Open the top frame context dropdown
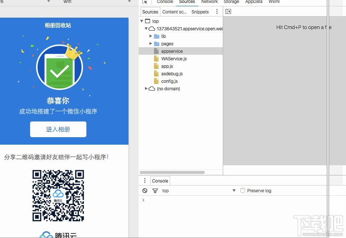This screenshot has height=238, width=346. tap(165, 190)
